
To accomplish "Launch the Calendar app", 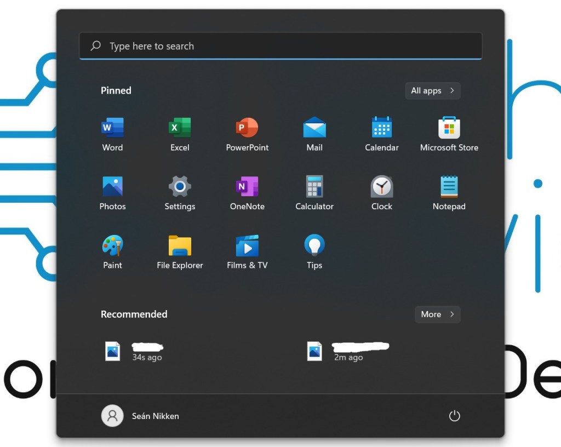I will pyautogui.click(x=381, y=131).
